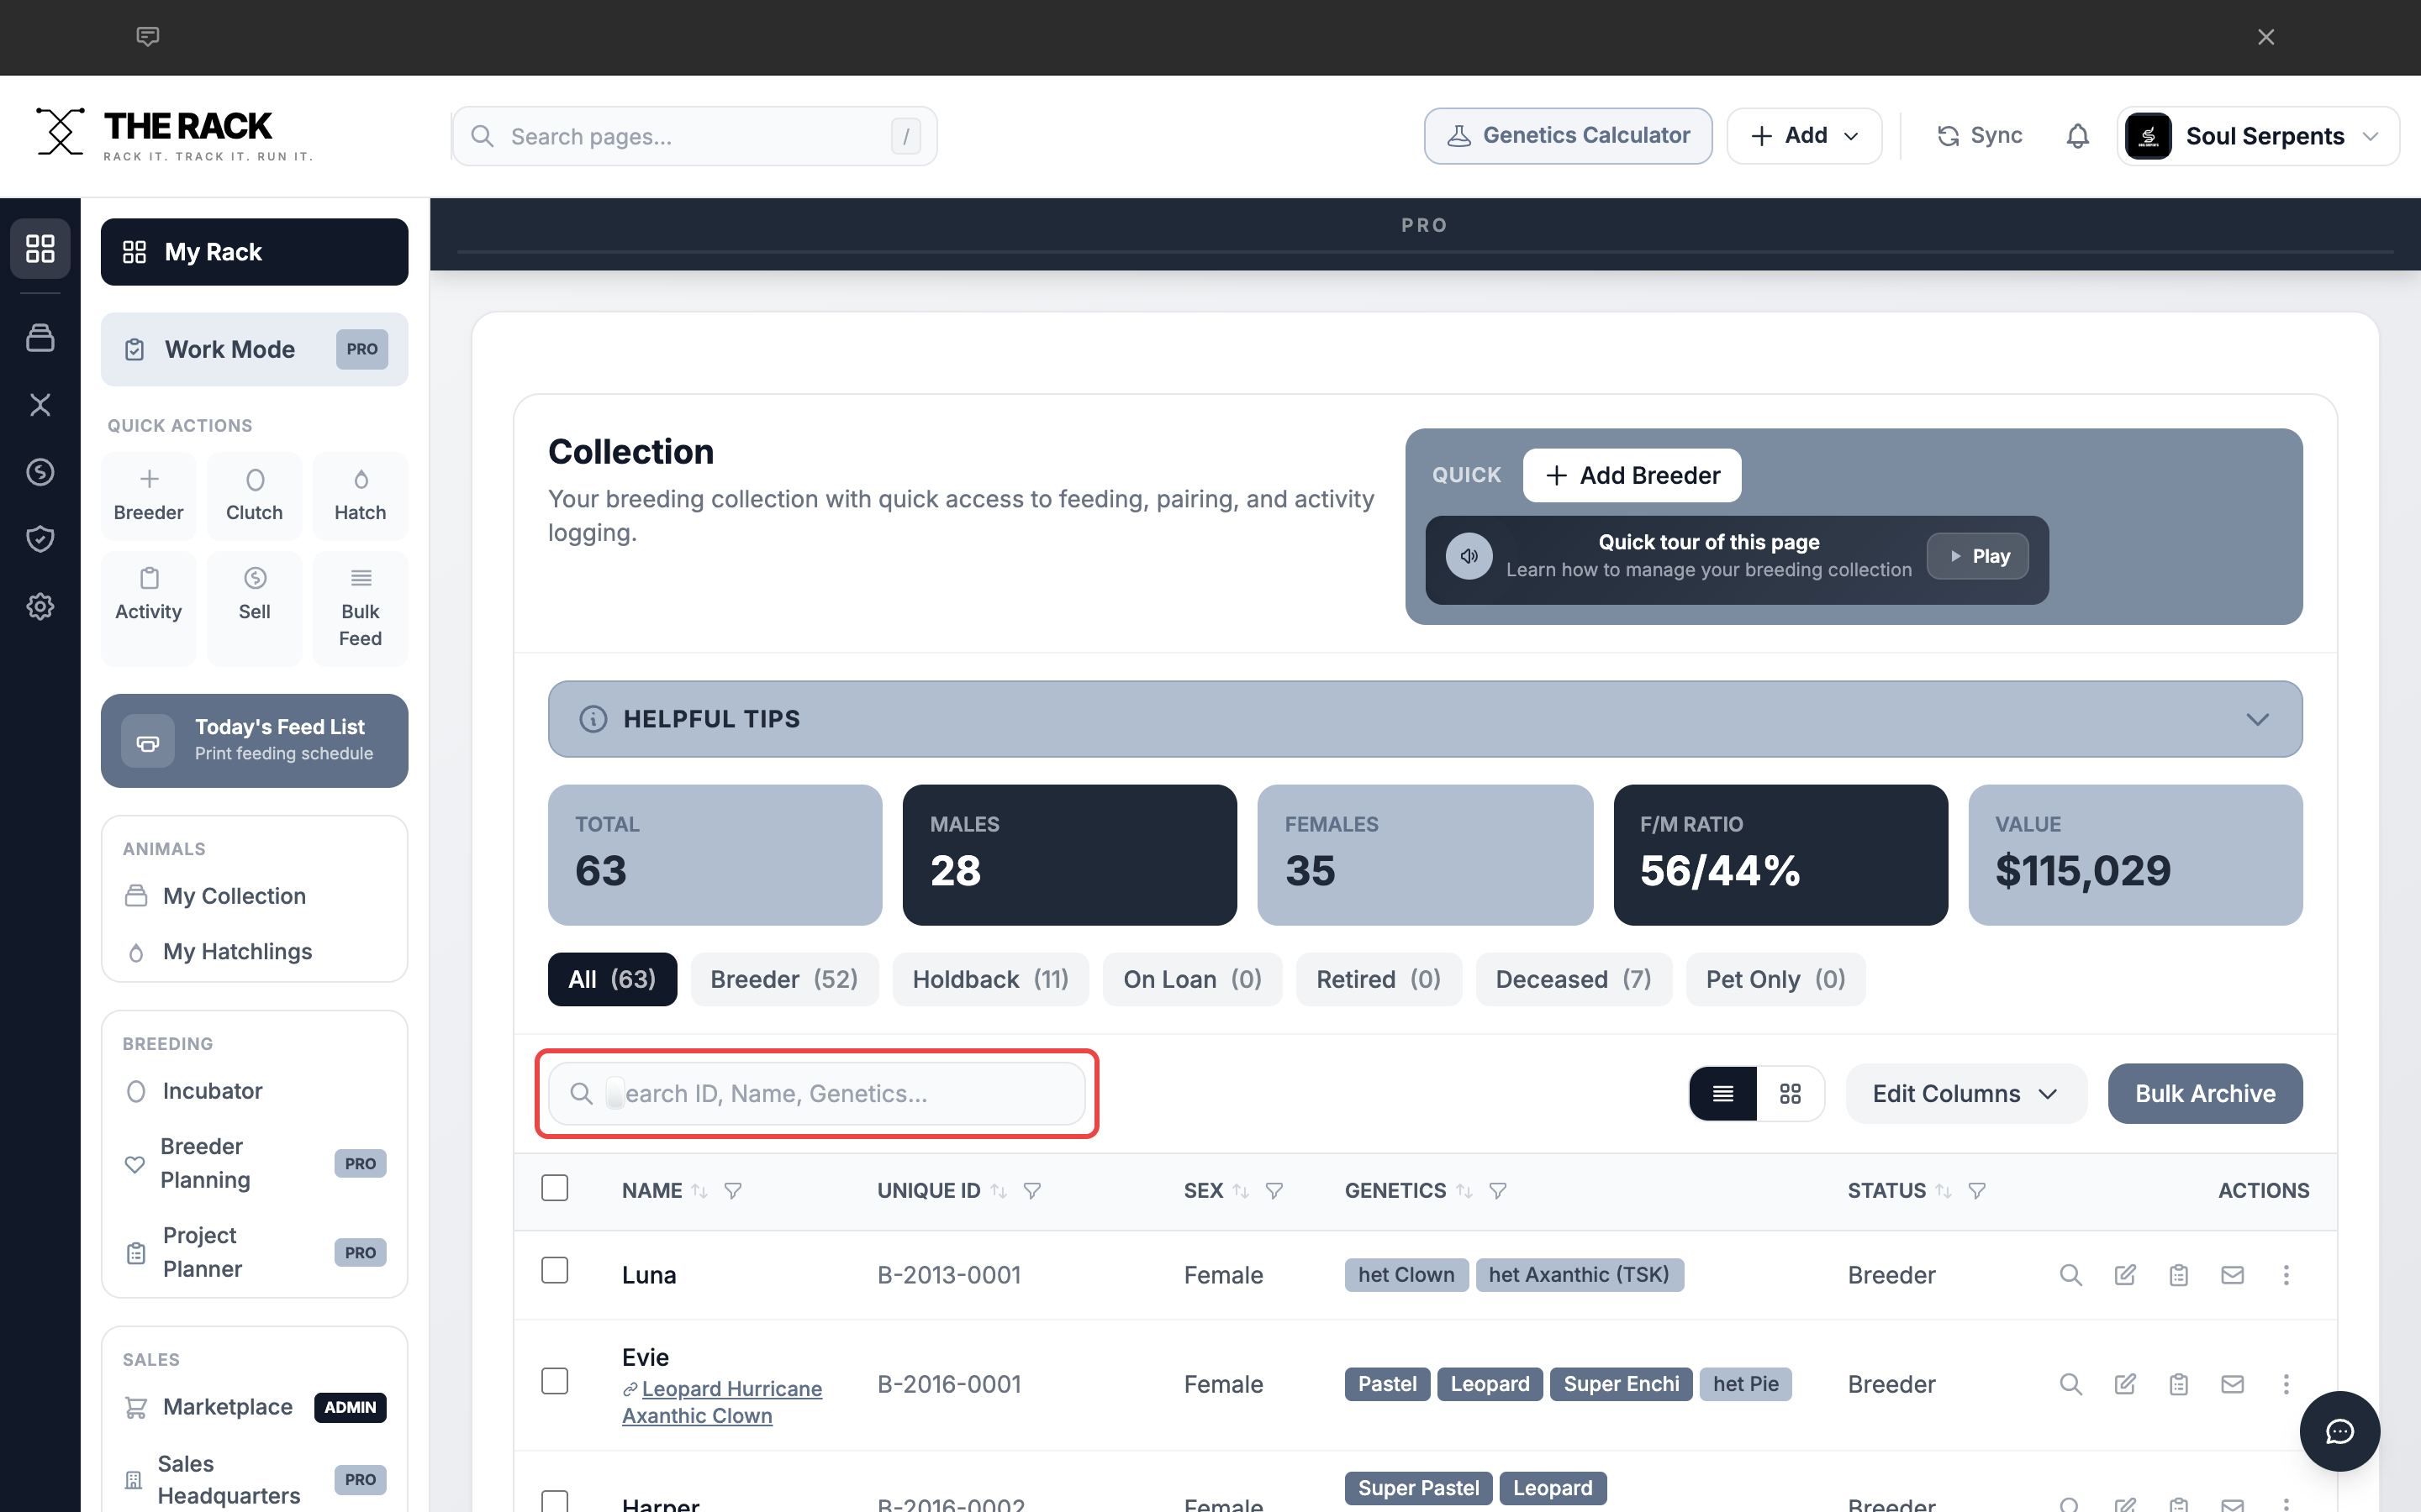Click the X breeding icon in left rail
The height and width of the screenshot is (1512, 2421).
pyautogui.click(x=40, y=405)
